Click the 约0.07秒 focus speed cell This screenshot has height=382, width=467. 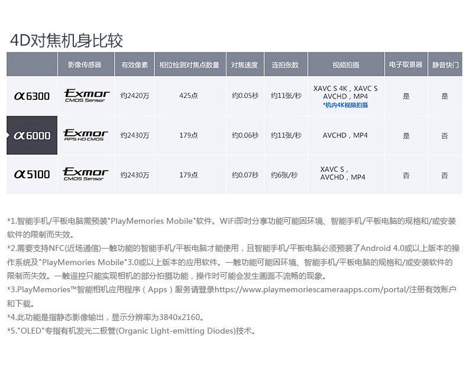(245, 175)
